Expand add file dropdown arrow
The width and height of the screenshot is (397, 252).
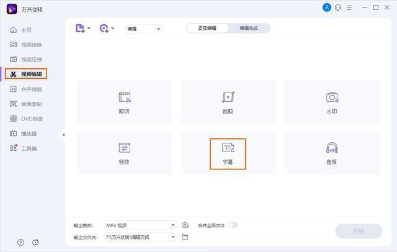point(89,28)
